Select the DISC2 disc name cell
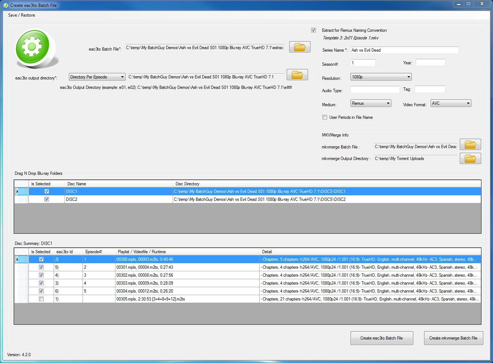 point(119,199)
